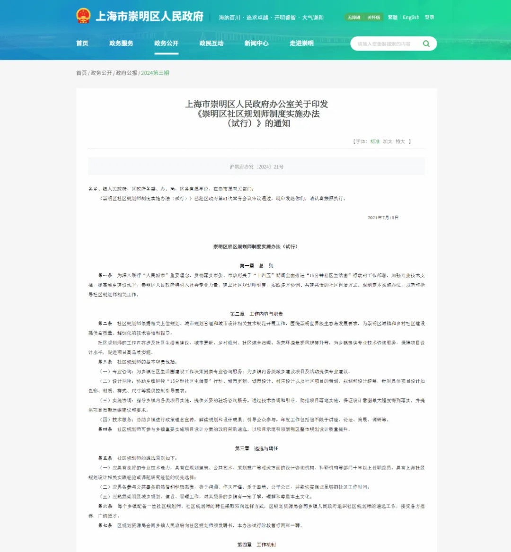The image size is (511, 552).
Task: Click the chapter heading 第一章 总则
Action: [256, 266]
